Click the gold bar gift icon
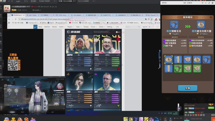215x121 pixels. 146,119
